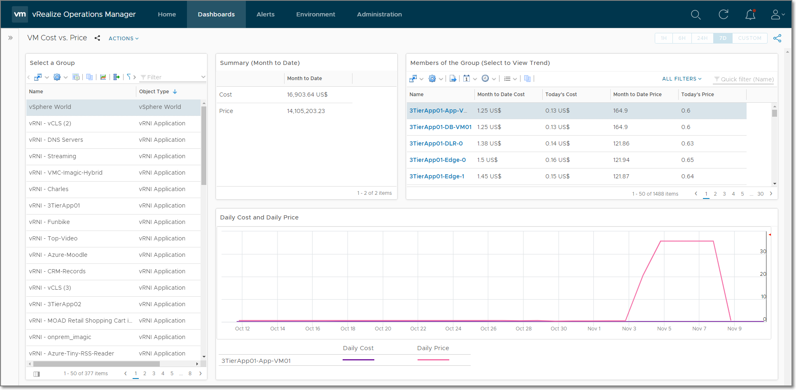The height and width of the screenshot is (390, 796).
Task: Click the gear icon in Select a Group toolbar
Action: (57, 77)
